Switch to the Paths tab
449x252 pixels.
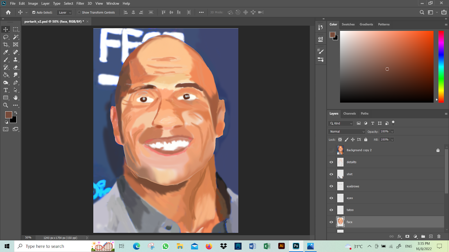[x=365, y=113]
